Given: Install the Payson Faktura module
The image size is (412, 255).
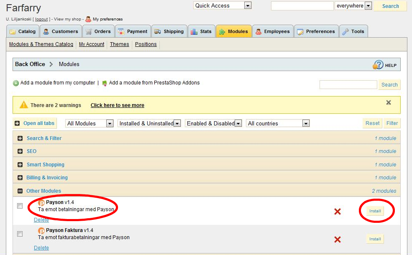Looking at the screenshot, I should (x=375, y=239).
